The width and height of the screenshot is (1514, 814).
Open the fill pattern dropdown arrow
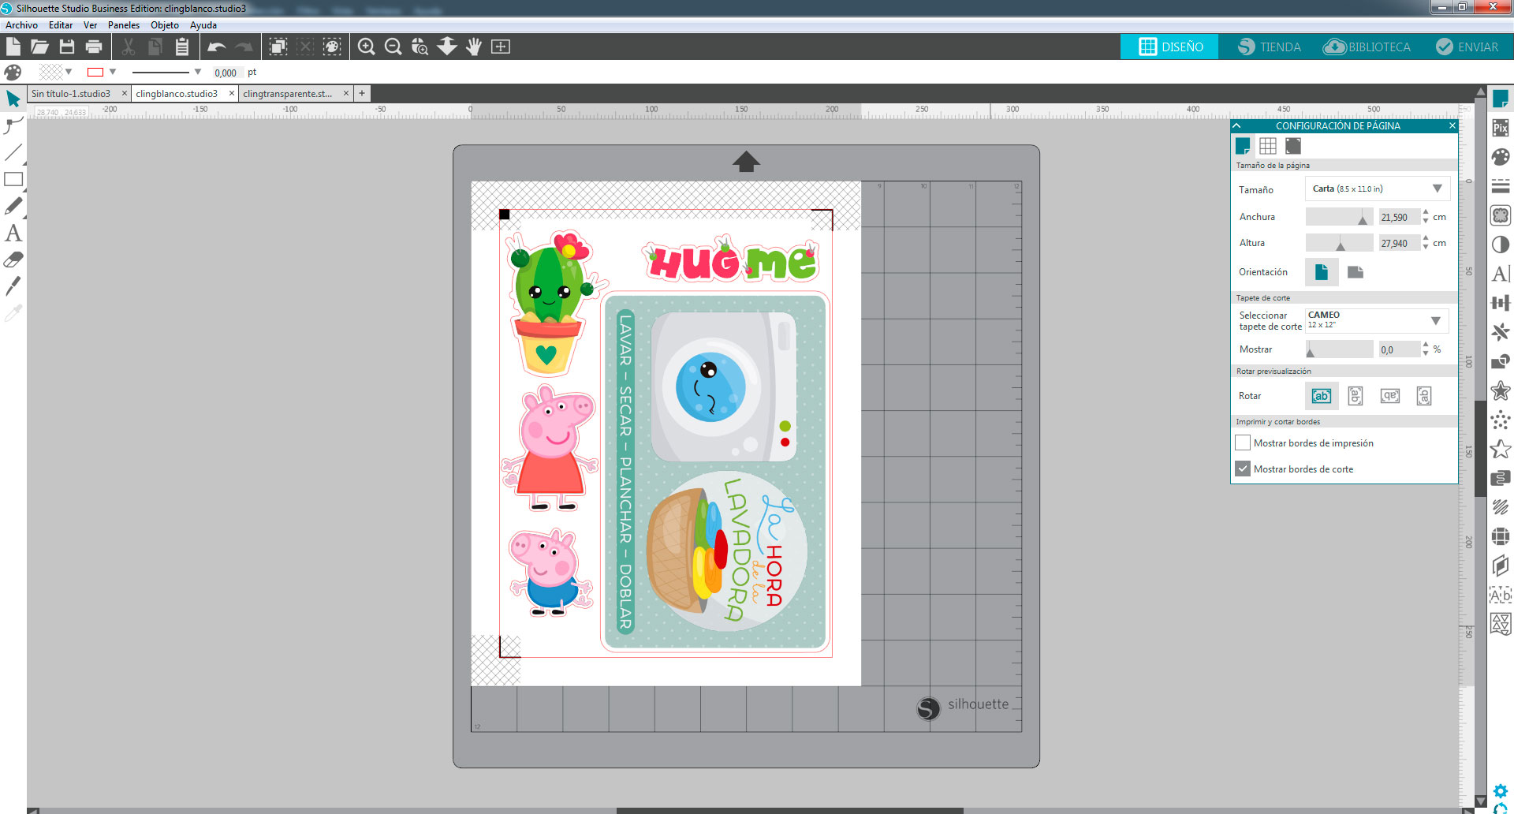[69, 72]
